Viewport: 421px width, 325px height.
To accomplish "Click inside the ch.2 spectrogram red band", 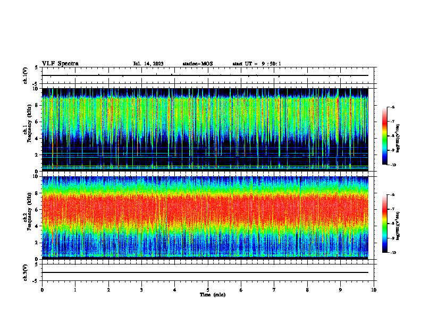I will click(205, 210).
